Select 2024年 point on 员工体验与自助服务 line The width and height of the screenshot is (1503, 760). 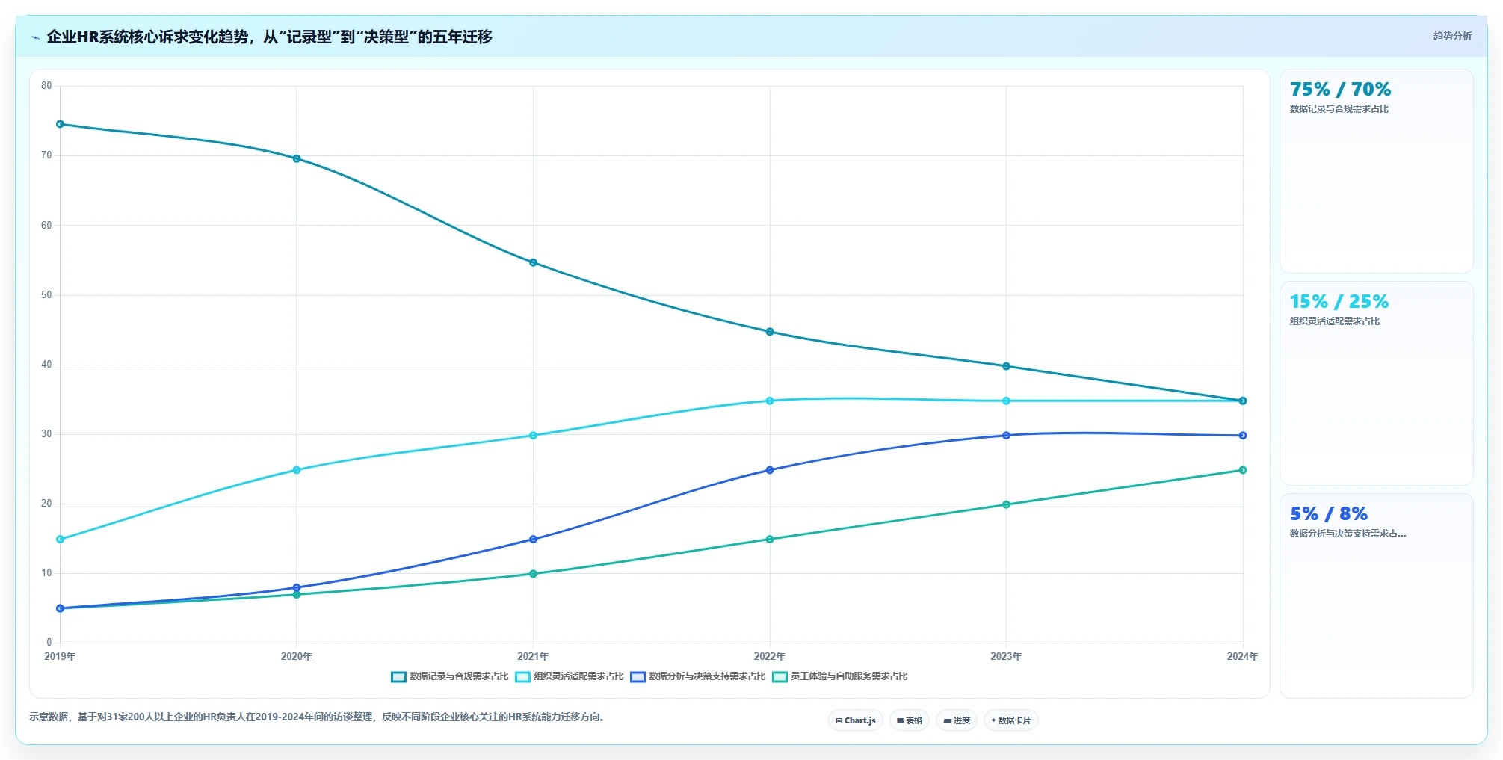[1243, 470]
